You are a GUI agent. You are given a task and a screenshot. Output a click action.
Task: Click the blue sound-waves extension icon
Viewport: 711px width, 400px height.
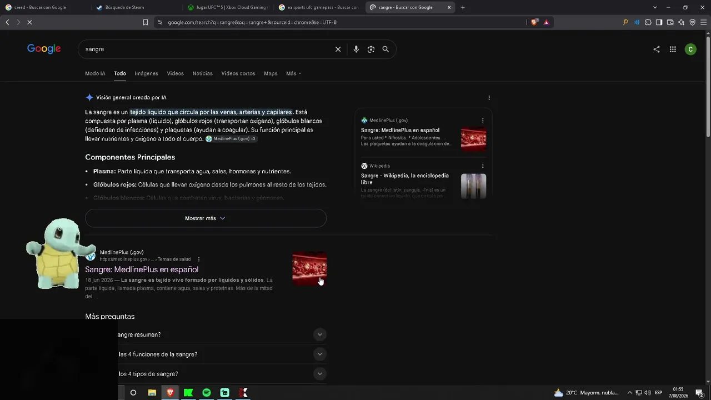pos(637,22)
